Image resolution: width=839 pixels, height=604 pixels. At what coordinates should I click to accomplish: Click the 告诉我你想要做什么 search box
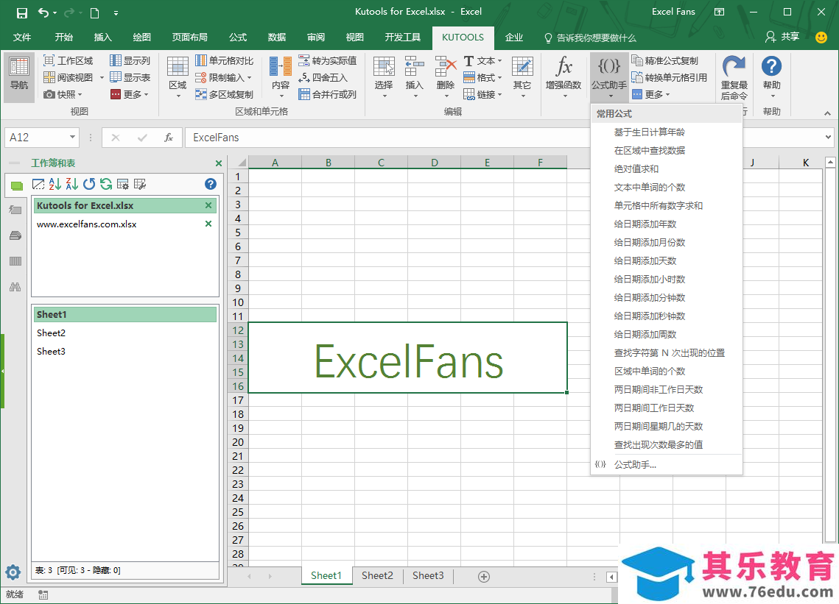click(x=590, y=38)
